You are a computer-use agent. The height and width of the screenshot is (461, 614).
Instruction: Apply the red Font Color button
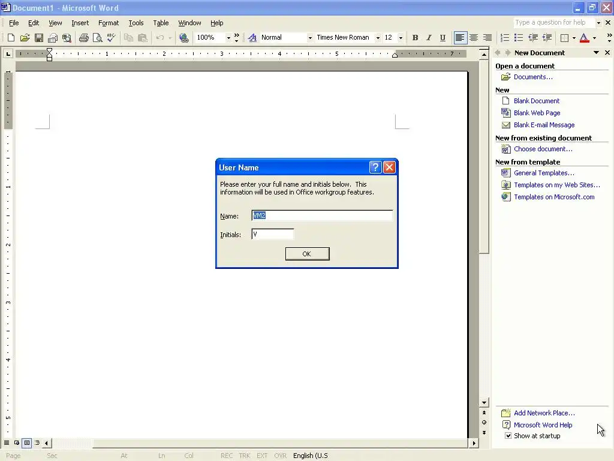584,38
